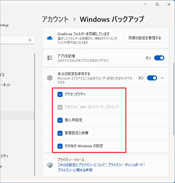The image size is (175, 183).
Task: Uncheck the 個人用設定 checkbox
Action: pos(60,120)
